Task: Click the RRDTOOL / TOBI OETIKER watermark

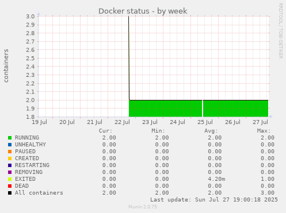Action: 280,31
